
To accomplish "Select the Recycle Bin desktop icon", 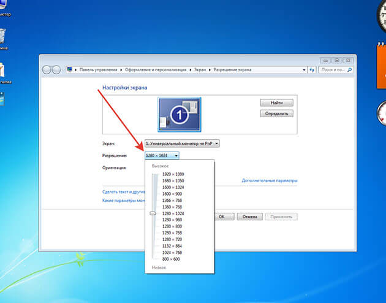I will click(2, 39).
